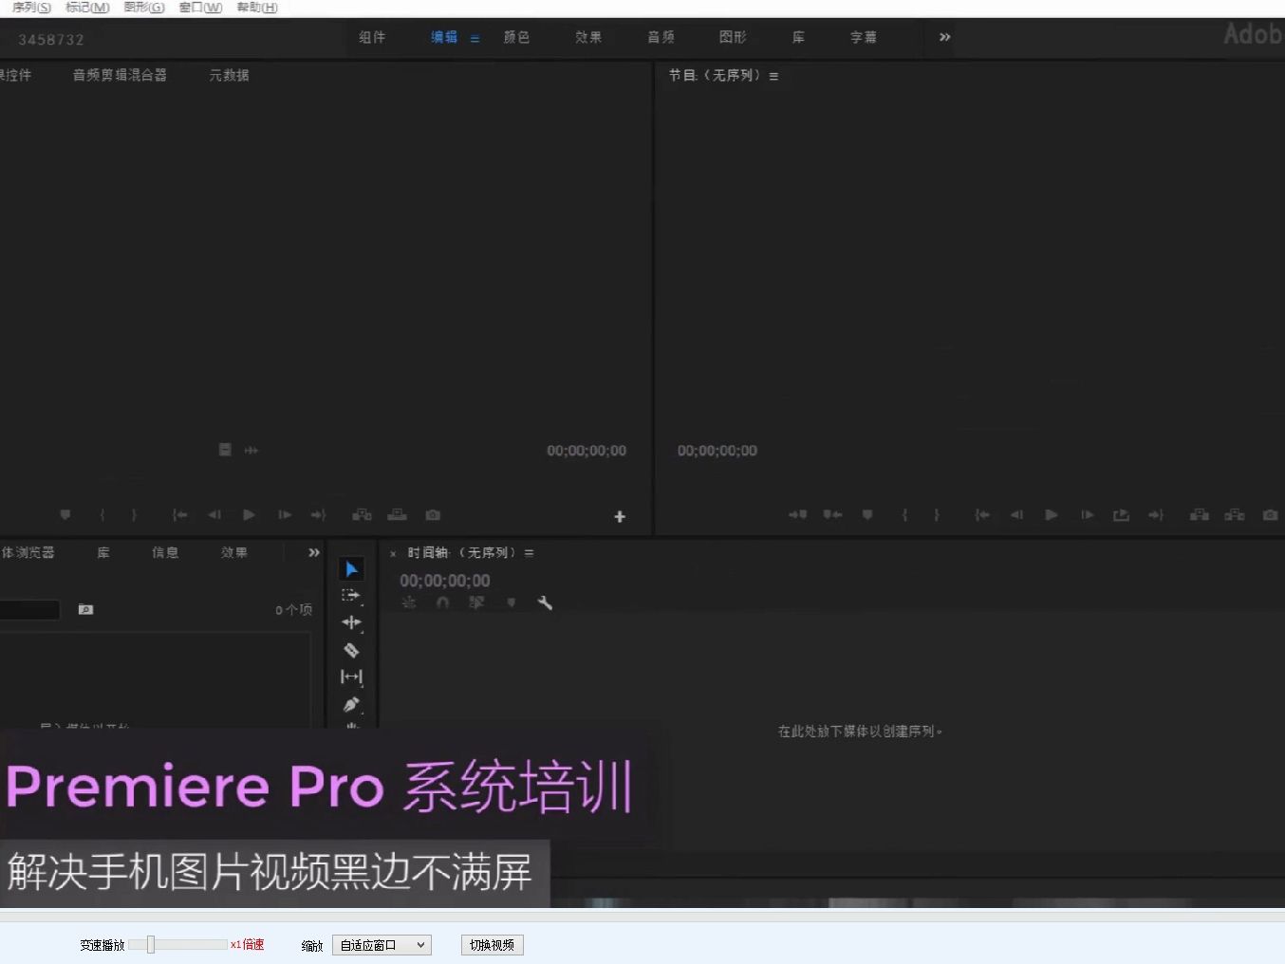Click 切换视频 button
This screenshot has width=1285, height=964.
[x=492, y=945]
